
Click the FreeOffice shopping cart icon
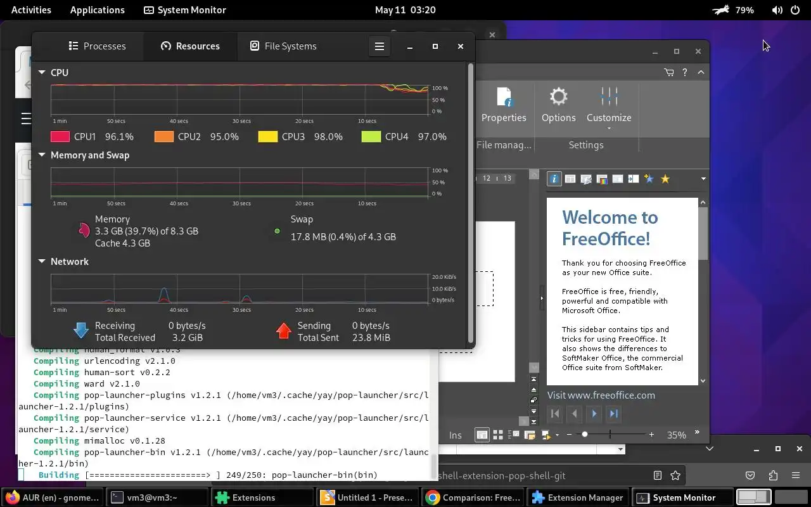tap(669, 72)
